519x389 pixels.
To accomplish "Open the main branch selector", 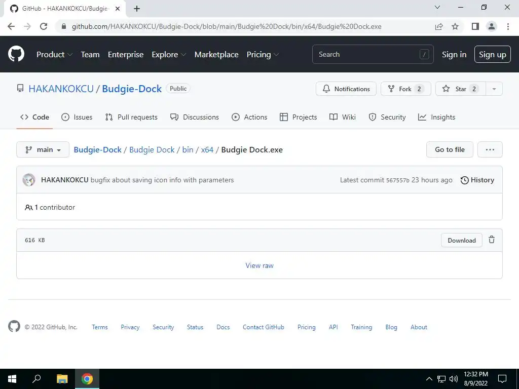I will coord(43,149).
